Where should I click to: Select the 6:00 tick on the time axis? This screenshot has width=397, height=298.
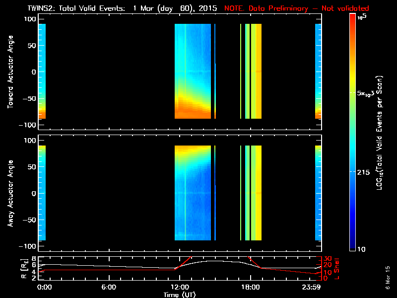108,287
